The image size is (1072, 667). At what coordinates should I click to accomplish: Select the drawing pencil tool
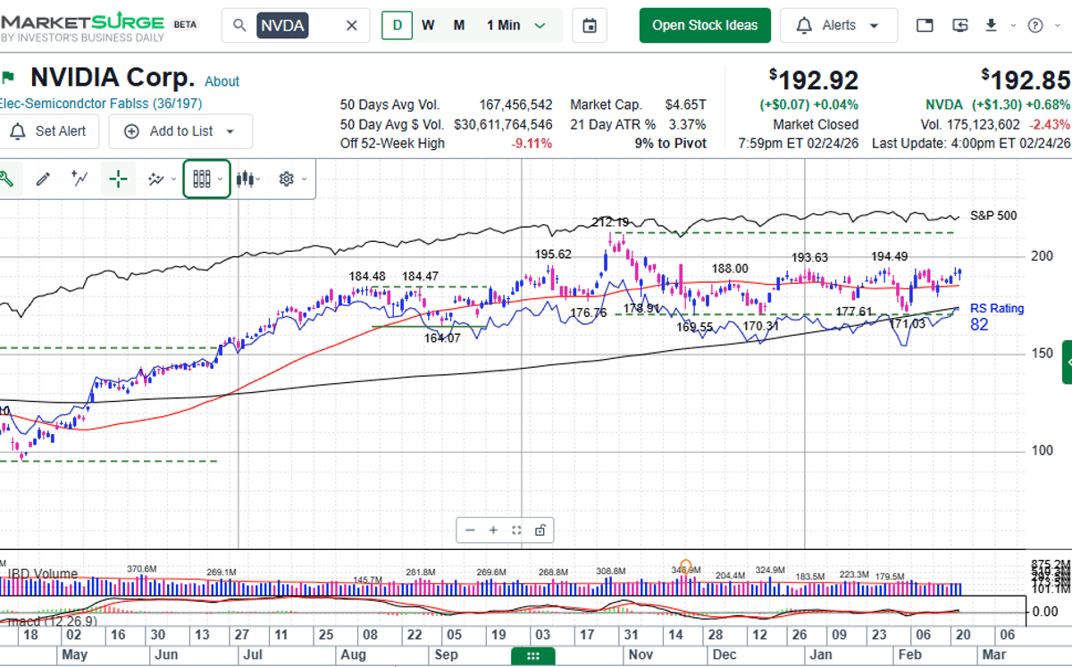[x=42, y=179]
